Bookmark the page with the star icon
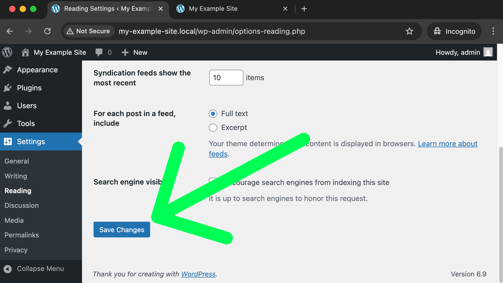503x283 pixels. point(409,31)
